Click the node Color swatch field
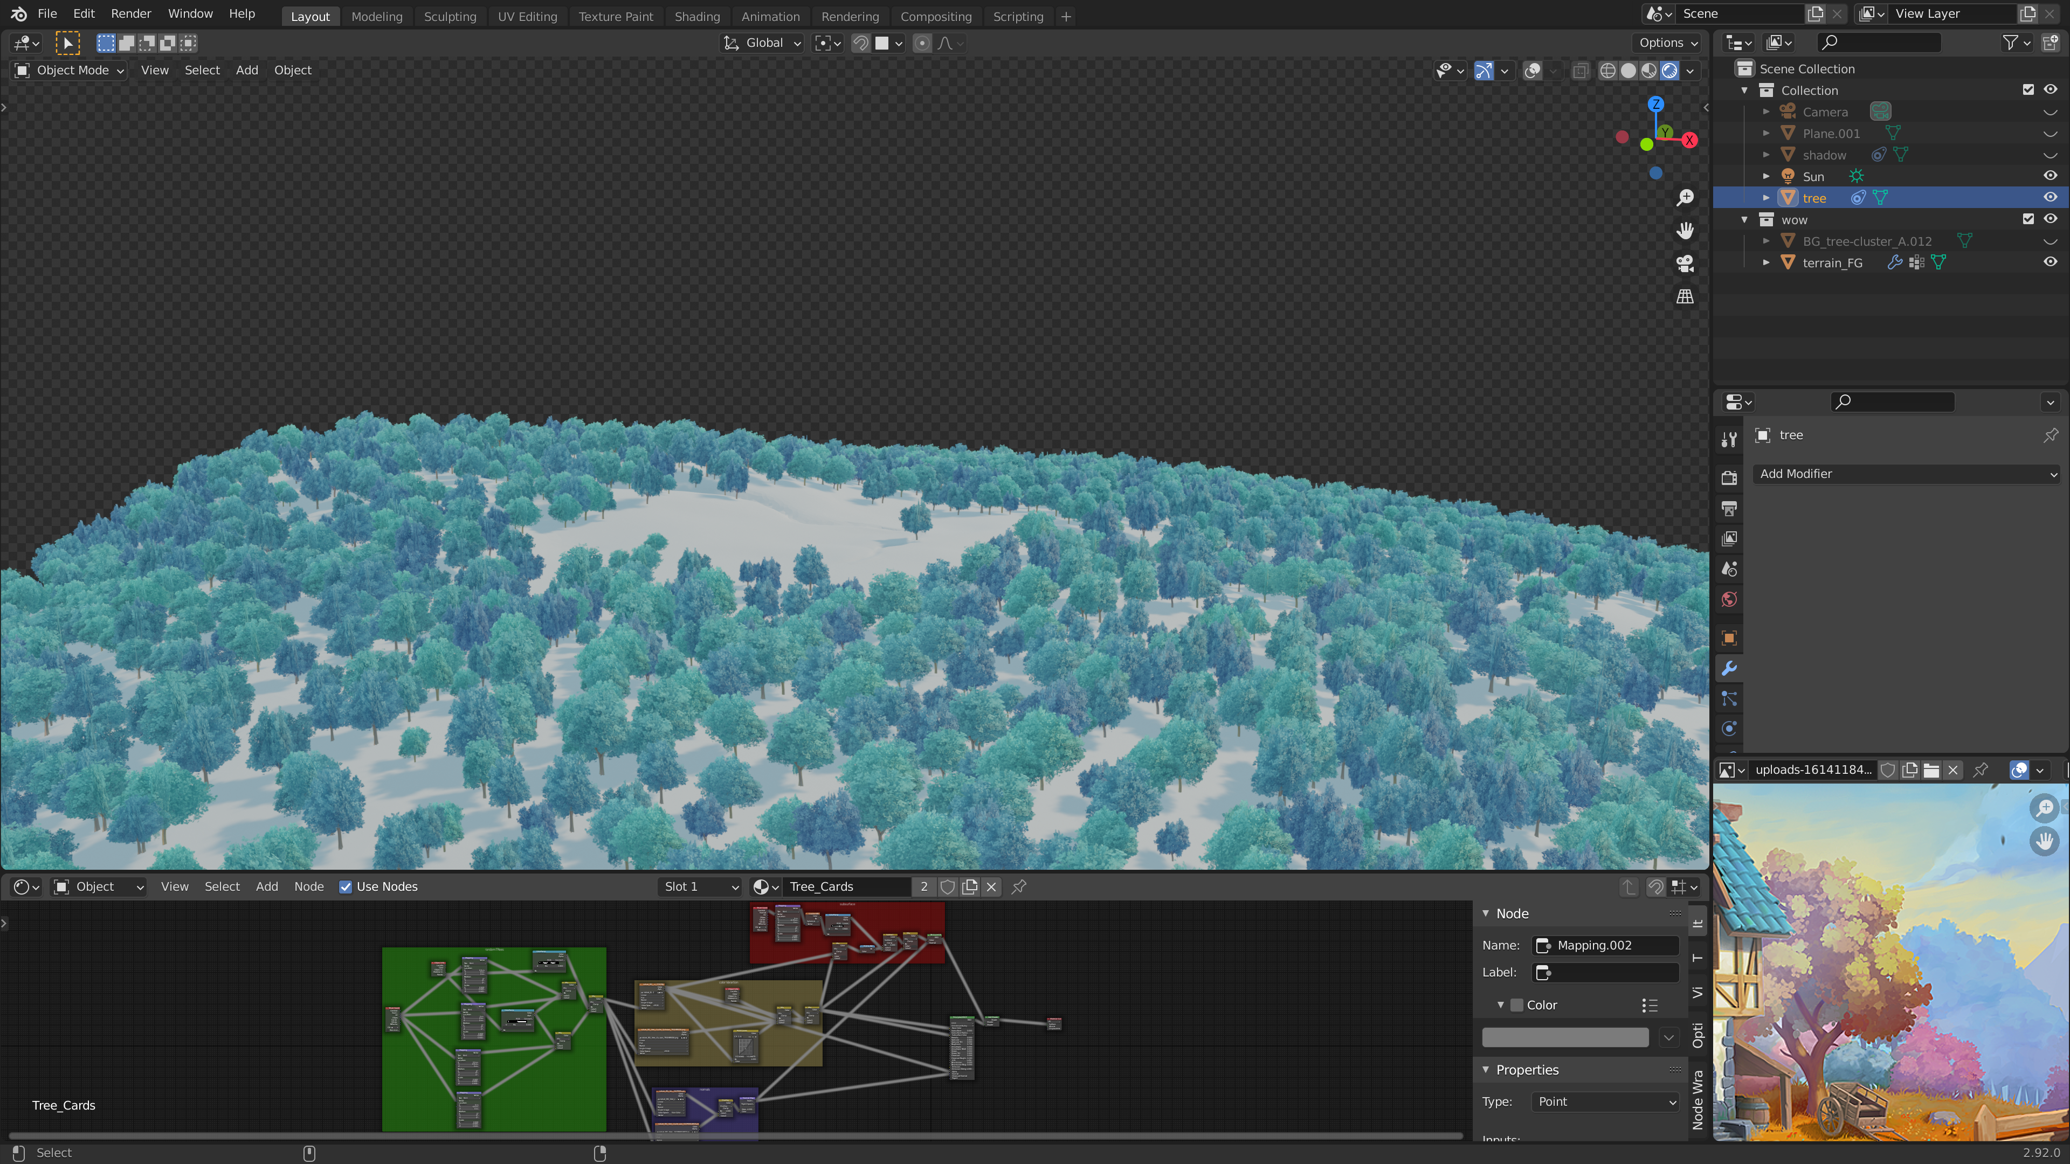This screenshot has height=1164, width=2070. coord(1564,1037)
